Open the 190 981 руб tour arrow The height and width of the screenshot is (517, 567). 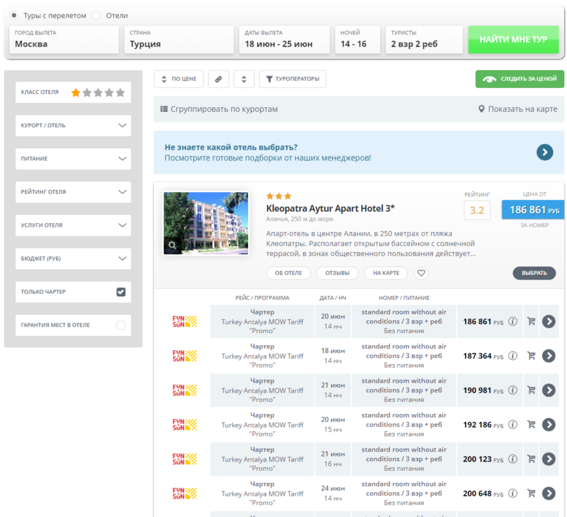tap(549, 390)
